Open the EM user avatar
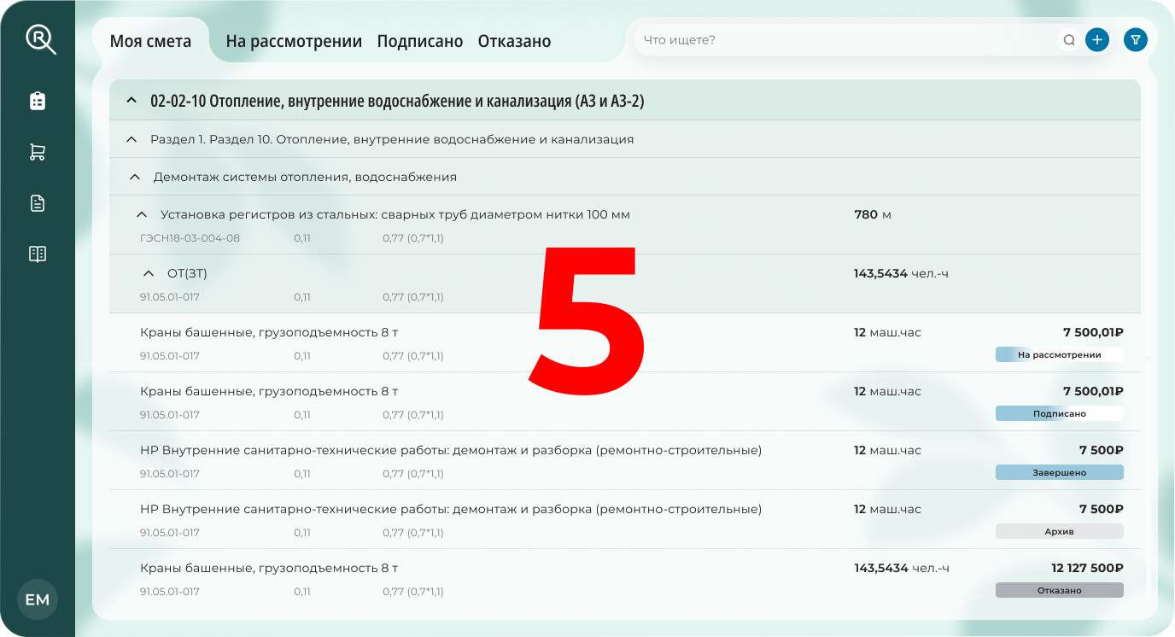This screenshot has width=1175, height=637. point(37,599)
